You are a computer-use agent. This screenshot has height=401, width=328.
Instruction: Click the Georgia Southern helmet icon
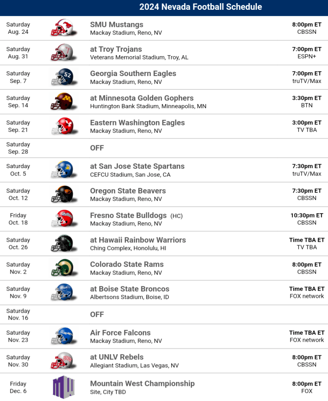(62, 77)
